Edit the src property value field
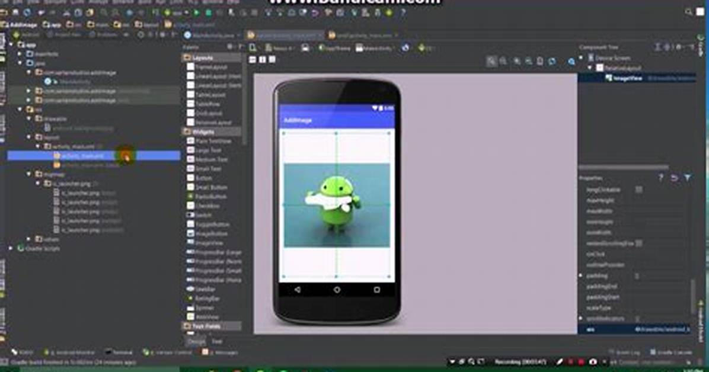Viewport: 709px width, 372px height. click(x=662, y=329)
